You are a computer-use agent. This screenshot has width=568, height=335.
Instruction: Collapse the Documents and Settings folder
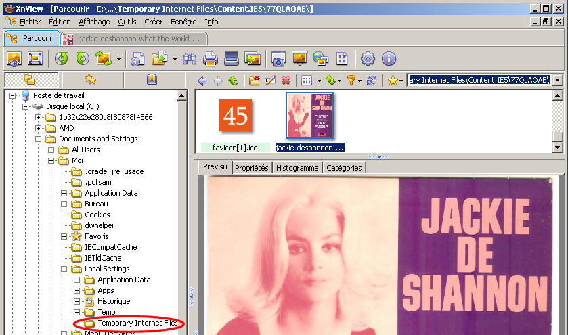click(38, 139)
